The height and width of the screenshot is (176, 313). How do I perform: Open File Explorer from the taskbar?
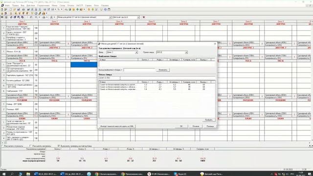point(28,174)
